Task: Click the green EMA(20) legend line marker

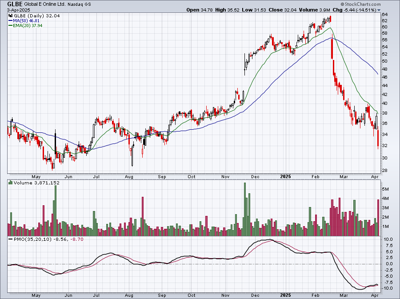Action: (x=11, y=26)
